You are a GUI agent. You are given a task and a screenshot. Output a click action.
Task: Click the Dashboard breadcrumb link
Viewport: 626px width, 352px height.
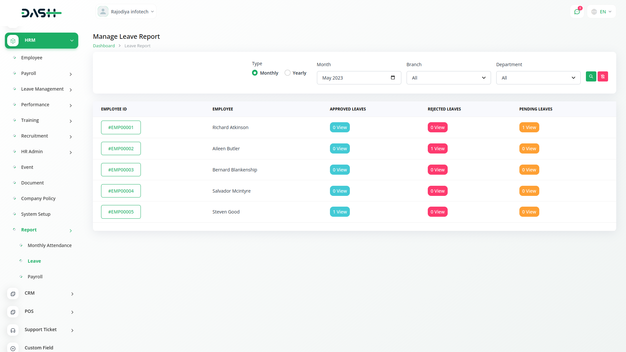click(x=104, y=46)
